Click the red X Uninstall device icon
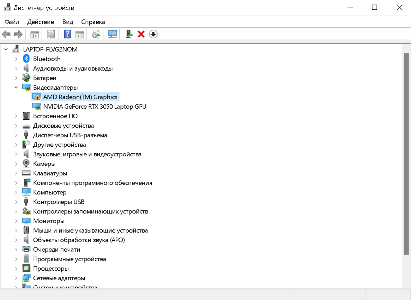This screenshot has width=411, height=300. pos(141,34)
